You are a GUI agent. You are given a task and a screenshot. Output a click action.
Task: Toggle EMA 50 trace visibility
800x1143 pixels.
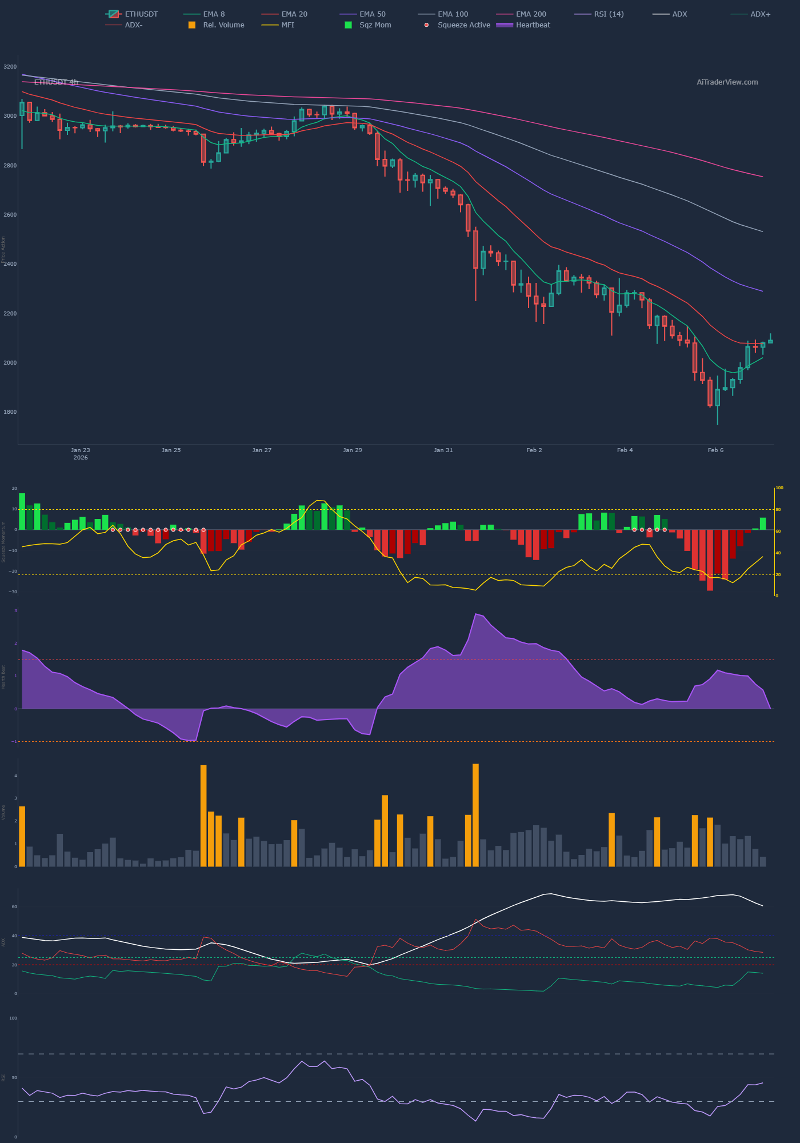372,14
